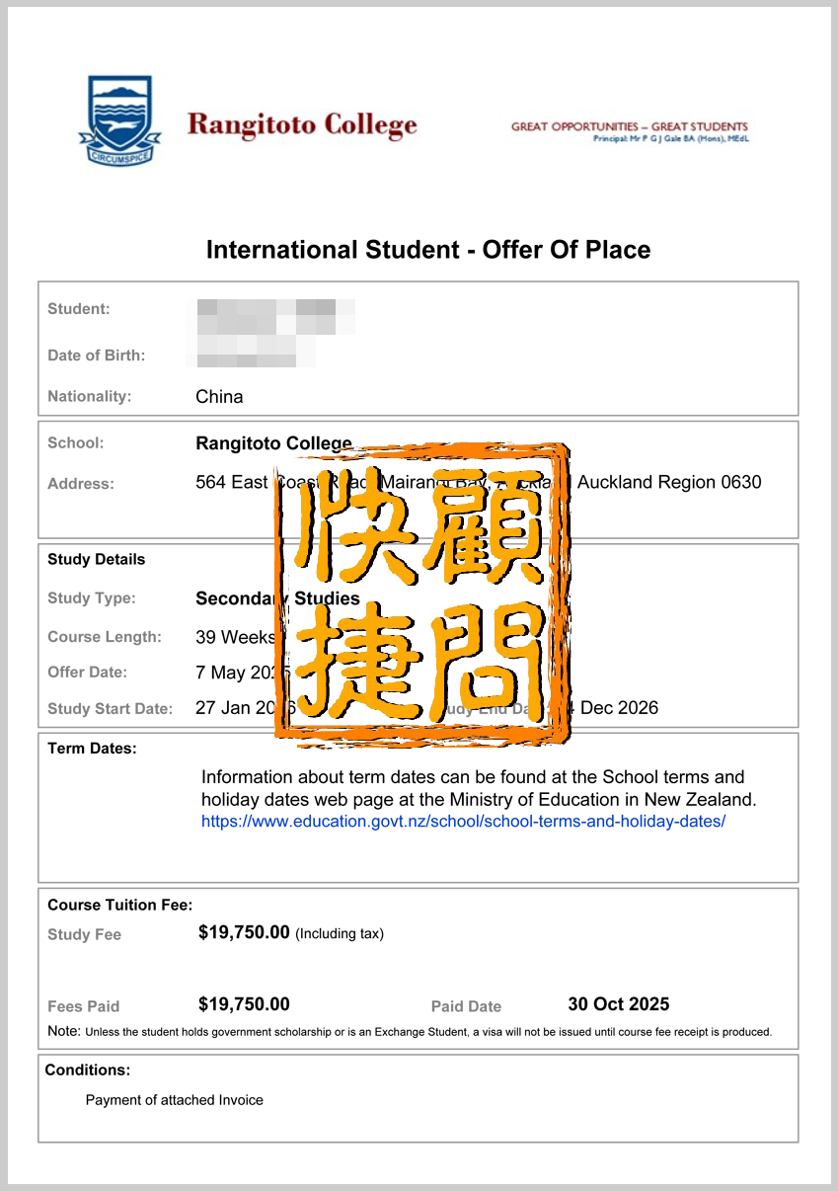Click the Rangitoto College header wordmark
The width and height of the screenshot is (838, 1191).
301,125
